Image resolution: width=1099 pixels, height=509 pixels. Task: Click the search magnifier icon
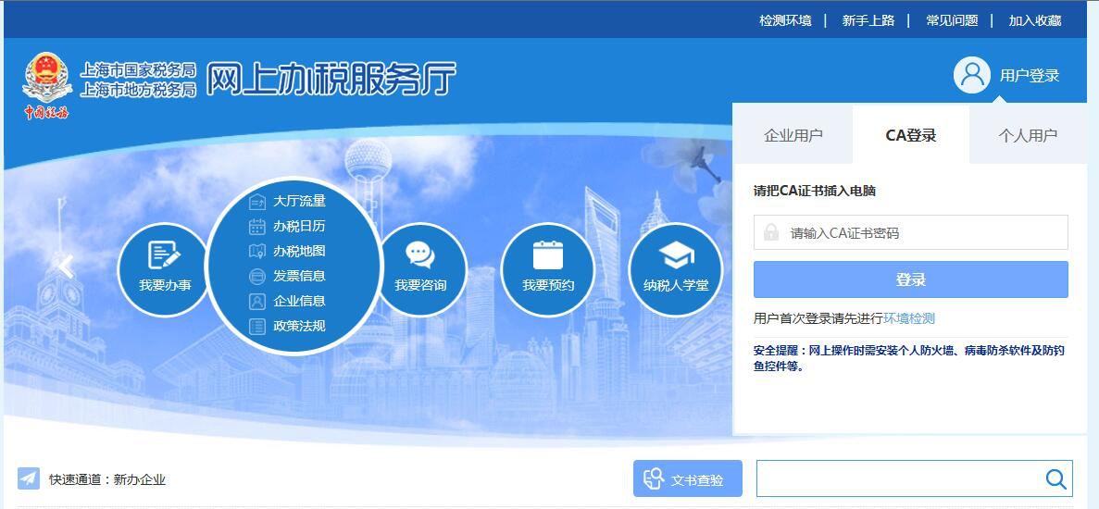point(1055,478)
